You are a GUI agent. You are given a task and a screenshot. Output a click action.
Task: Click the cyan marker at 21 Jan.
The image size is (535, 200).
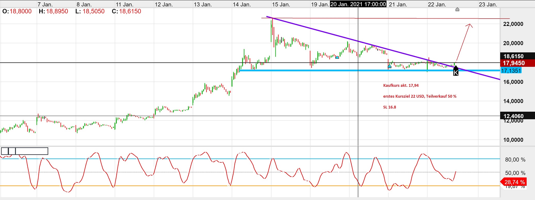pos(390,66)
